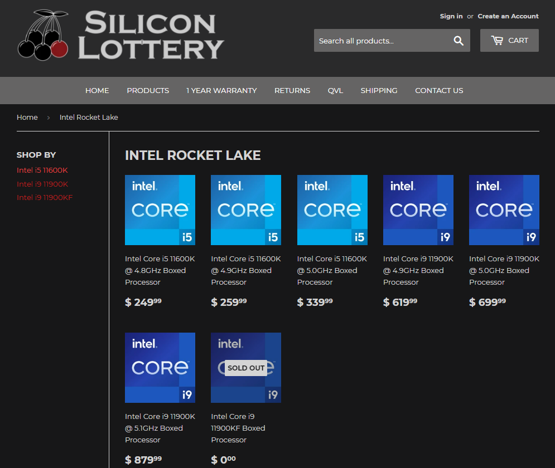Click the $249.99 price
Screen dimensions: 555x468
[143, 302]
